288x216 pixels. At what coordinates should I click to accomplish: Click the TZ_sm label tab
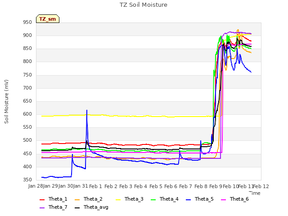(x=48, y=19)
